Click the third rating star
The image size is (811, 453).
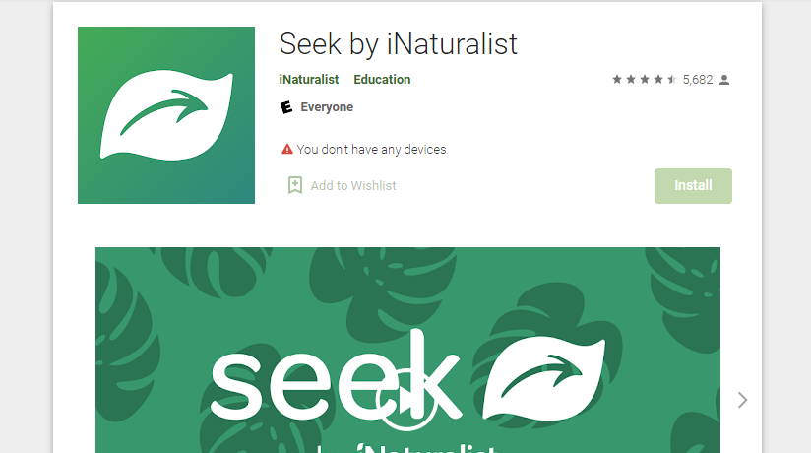coord(645,79)
